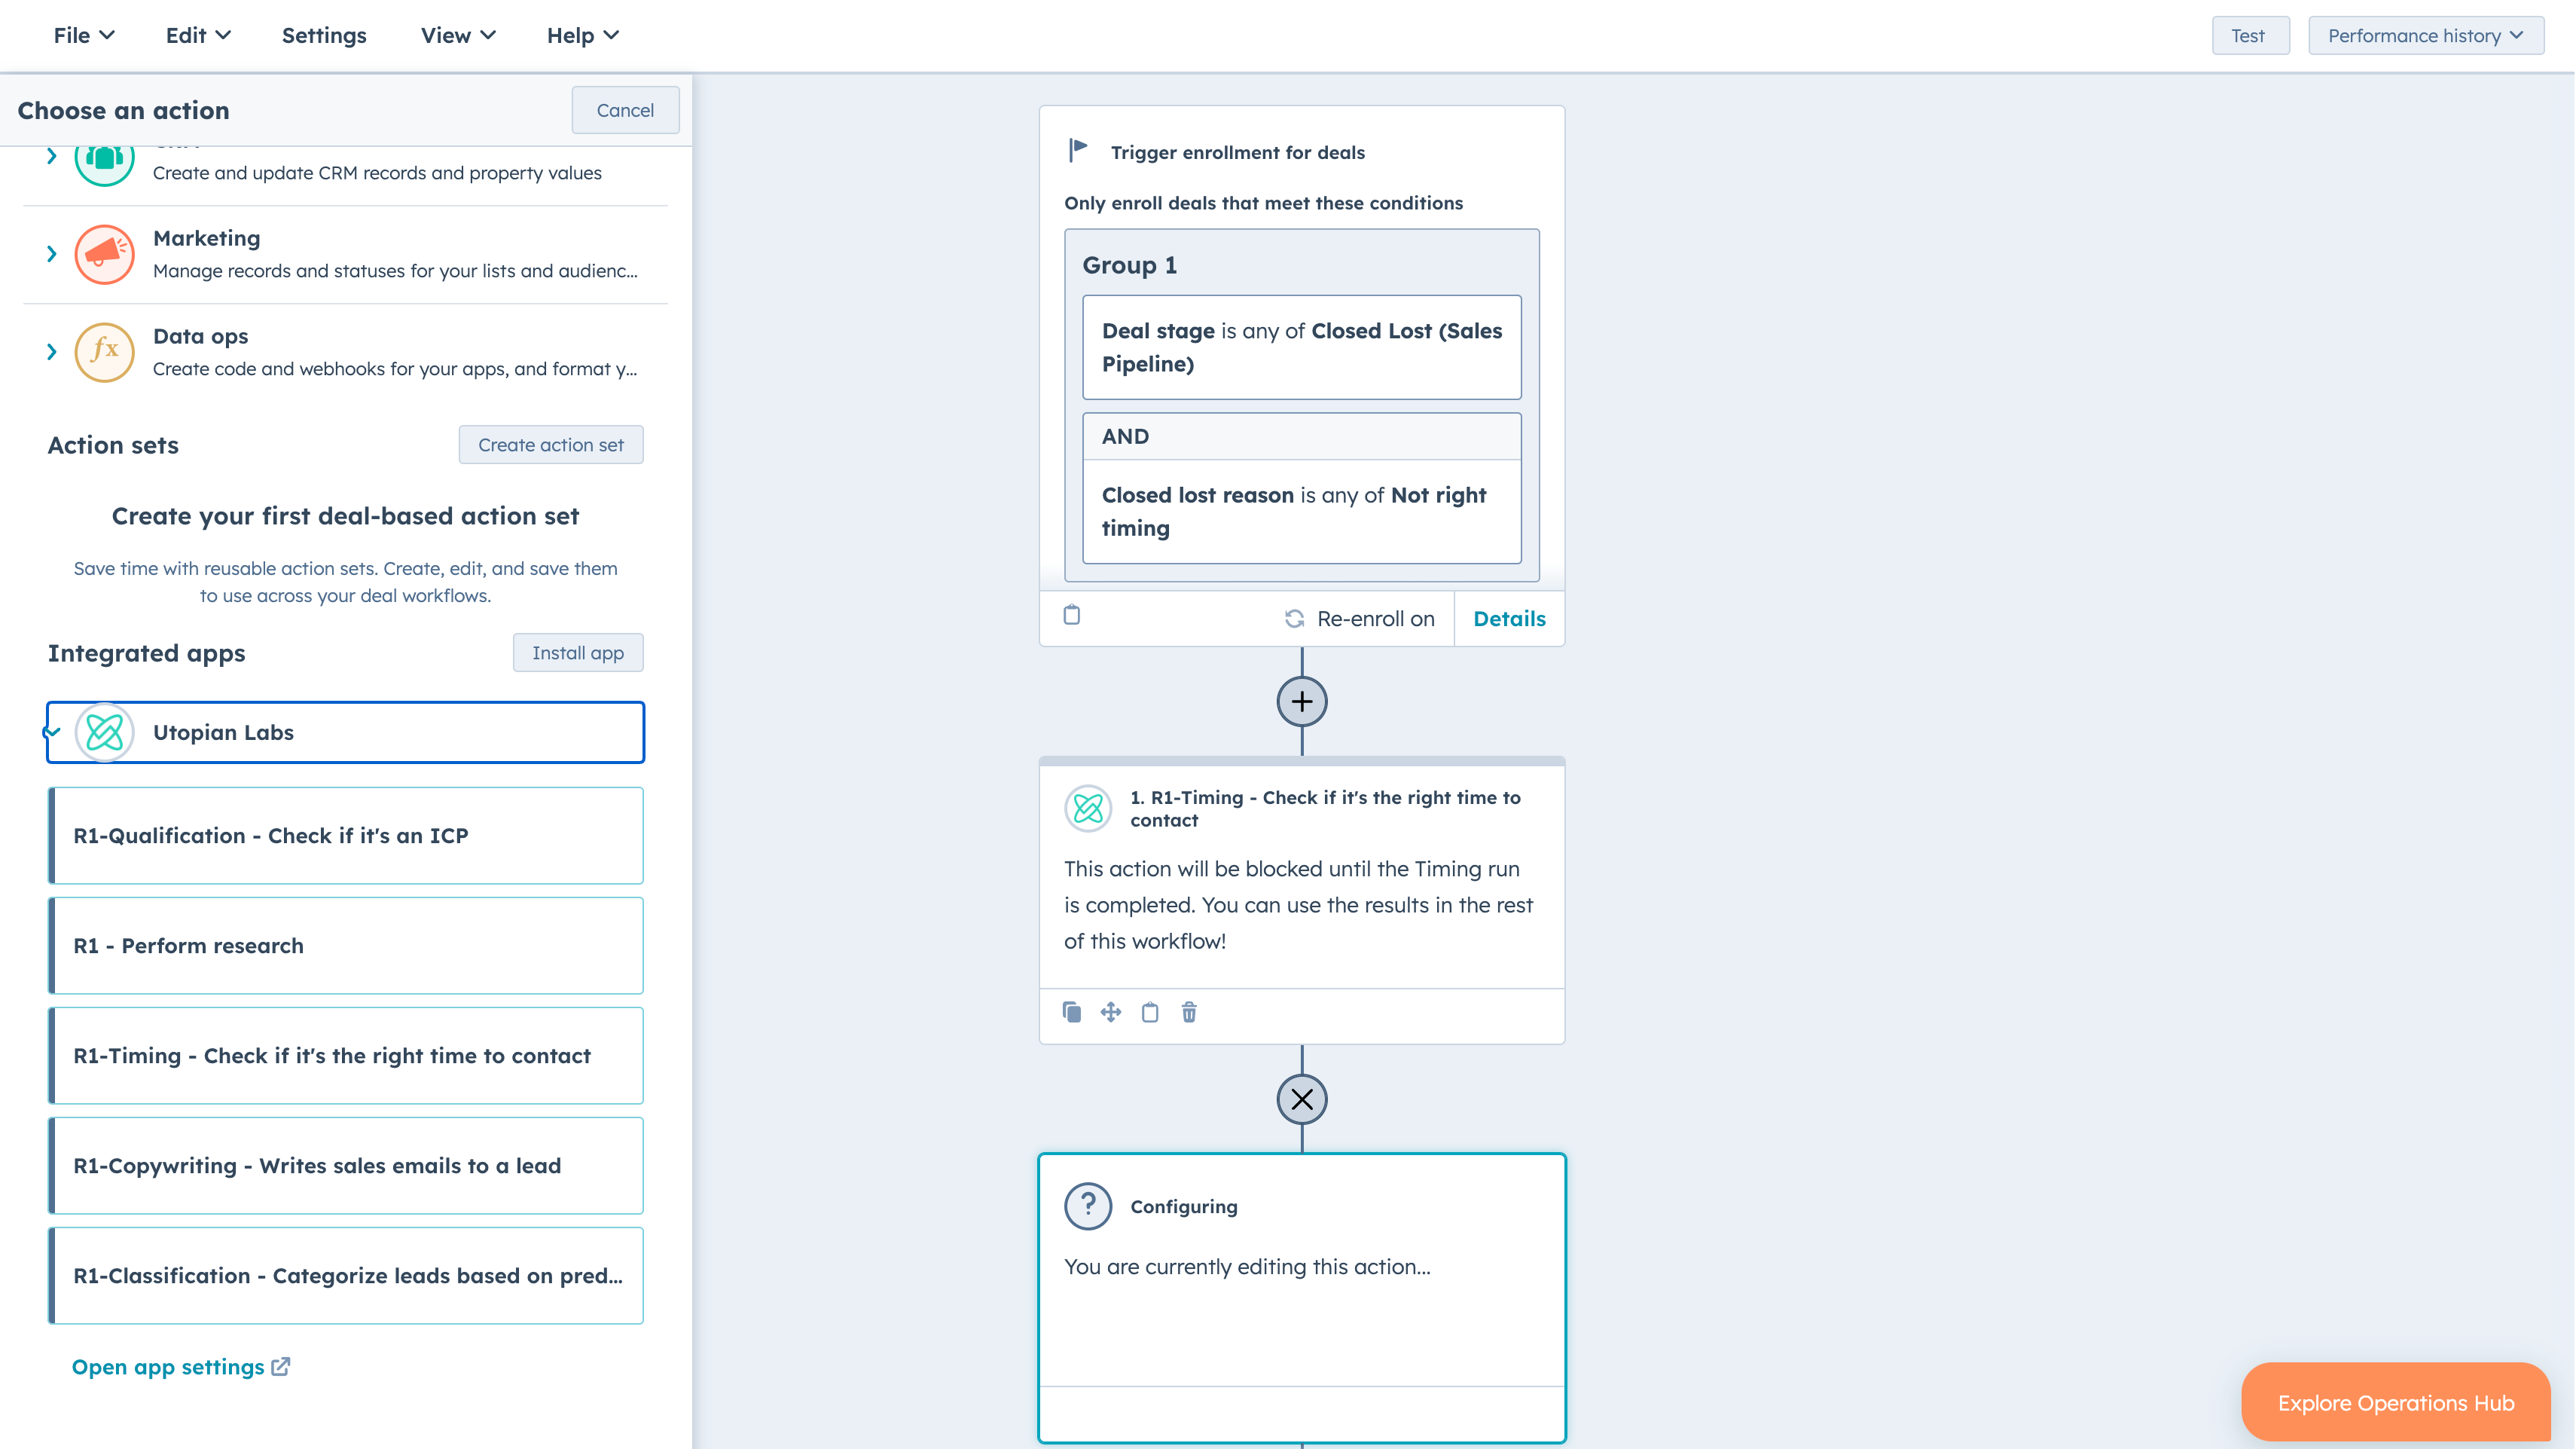Click the clipboard icon on R1-Timing action
The height and width of the screenshot is (1449, 2576).
(x=1150, y=1012)
